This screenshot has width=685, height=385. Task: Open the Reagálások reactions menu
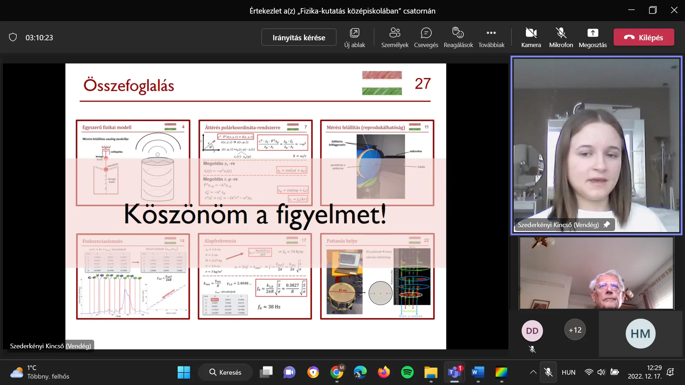coord(458,37)
